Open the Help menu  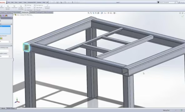tap(44, 2)
